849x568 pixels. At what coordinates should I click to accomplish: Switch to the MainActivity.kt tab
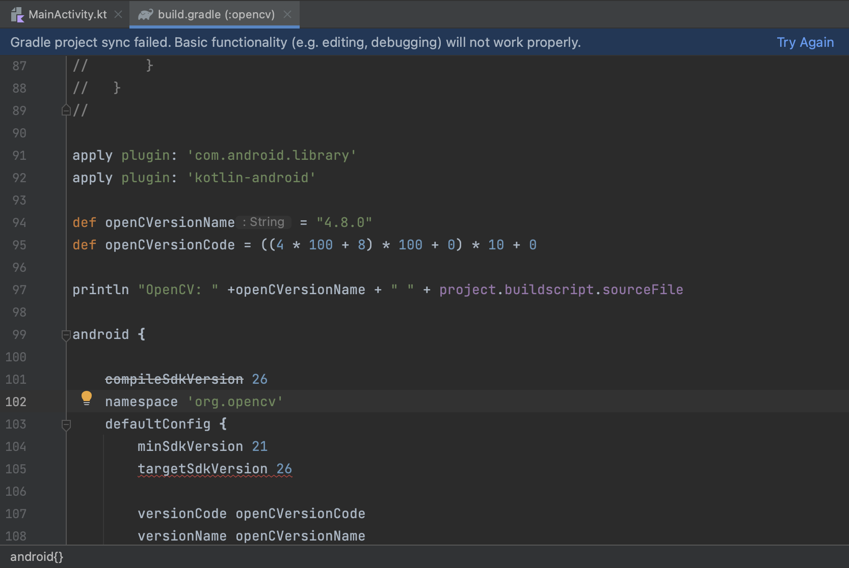[67, 14]
